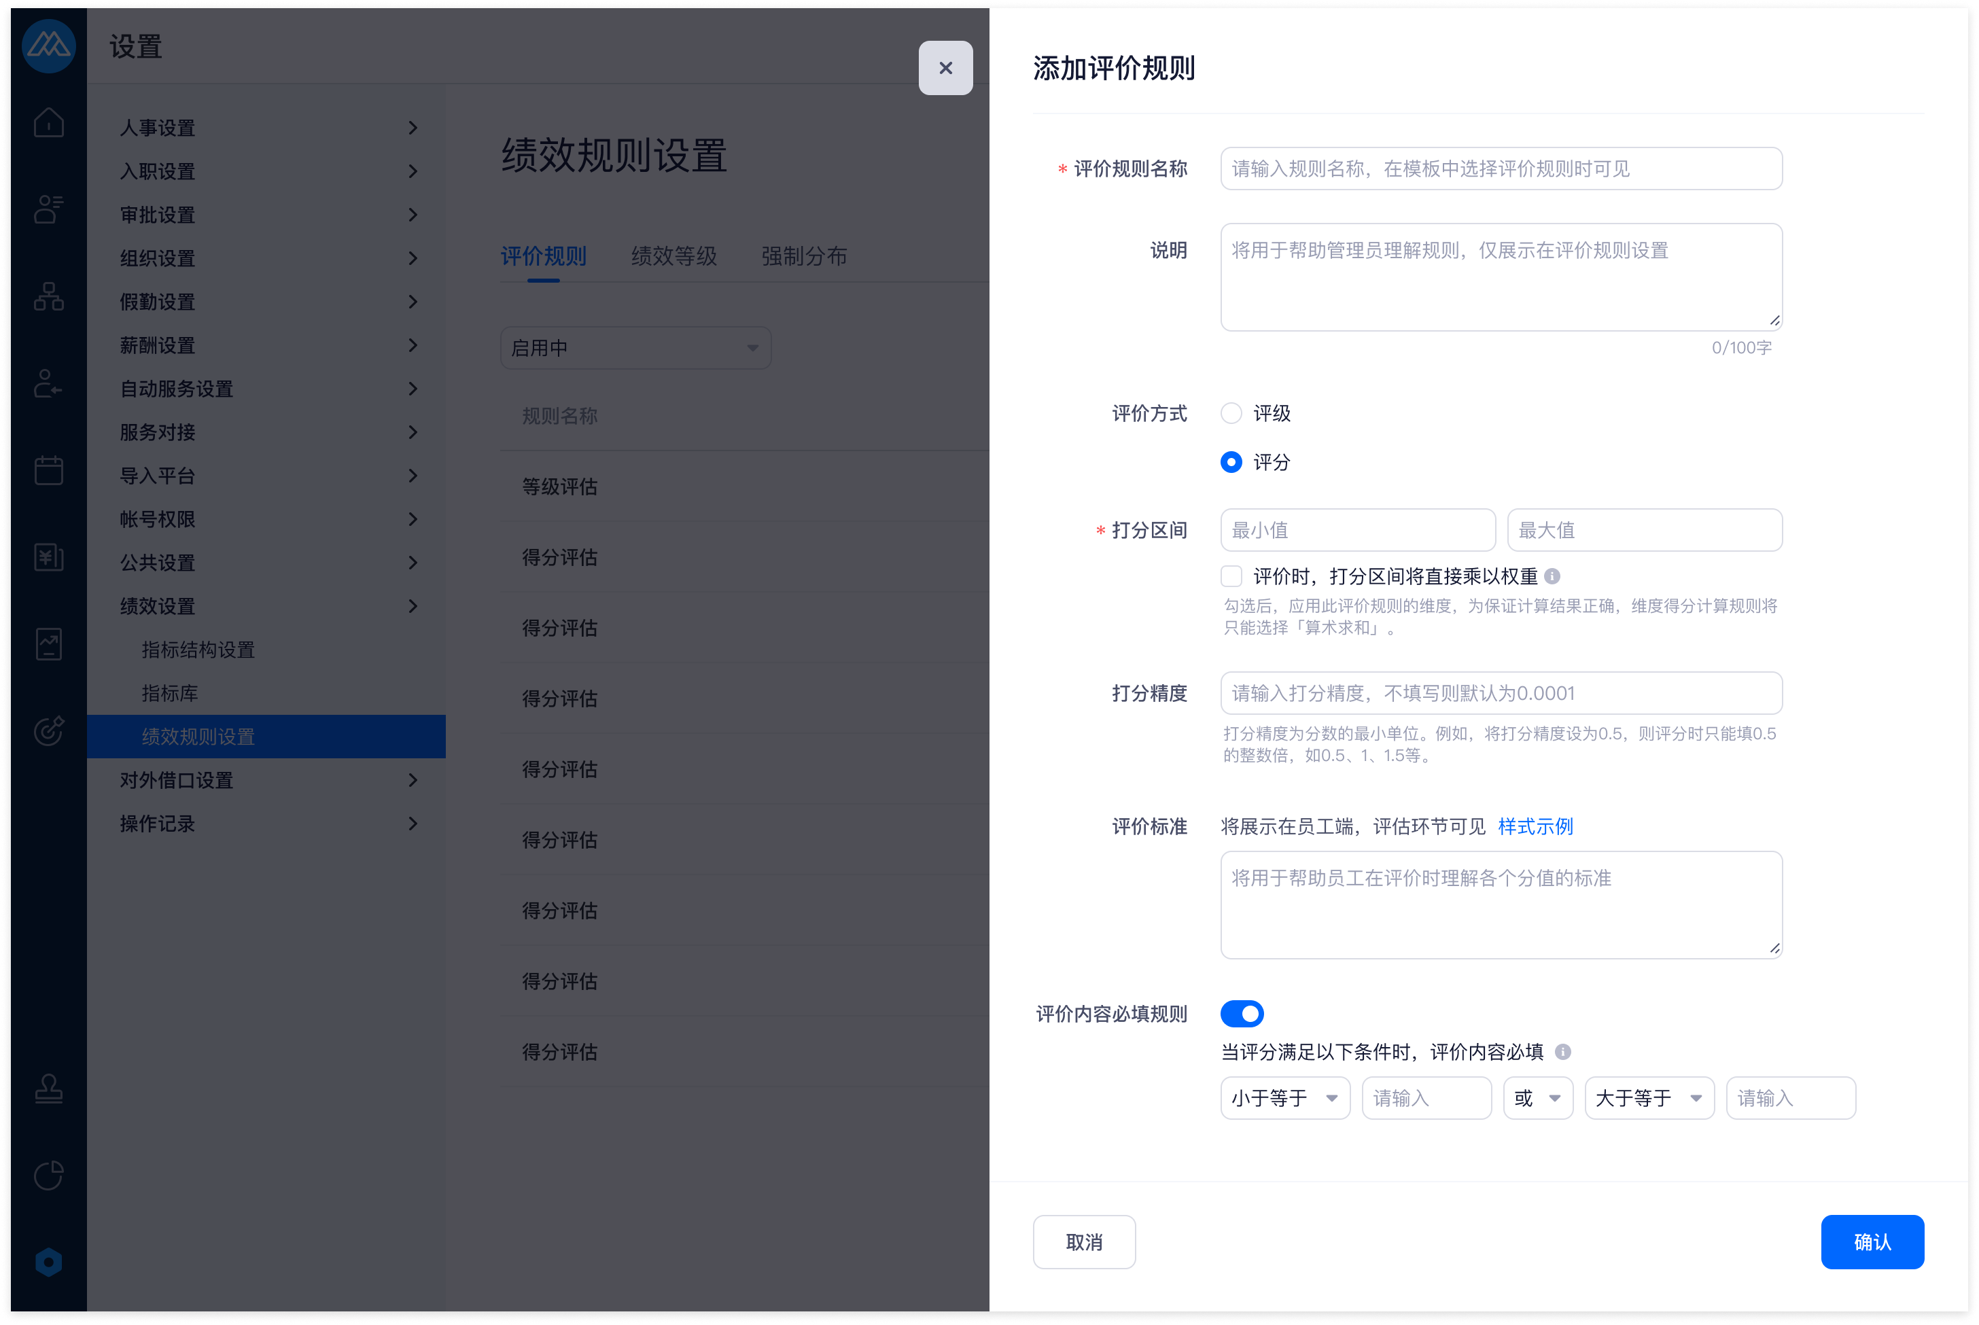
Task: Click the yen salary sidebar icon
Action: pos(48,557)
